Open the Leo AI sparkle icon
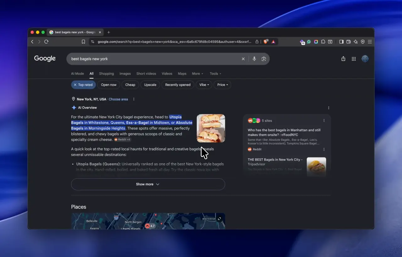Screen dimensions: 402x257 [x=356, y=42]
